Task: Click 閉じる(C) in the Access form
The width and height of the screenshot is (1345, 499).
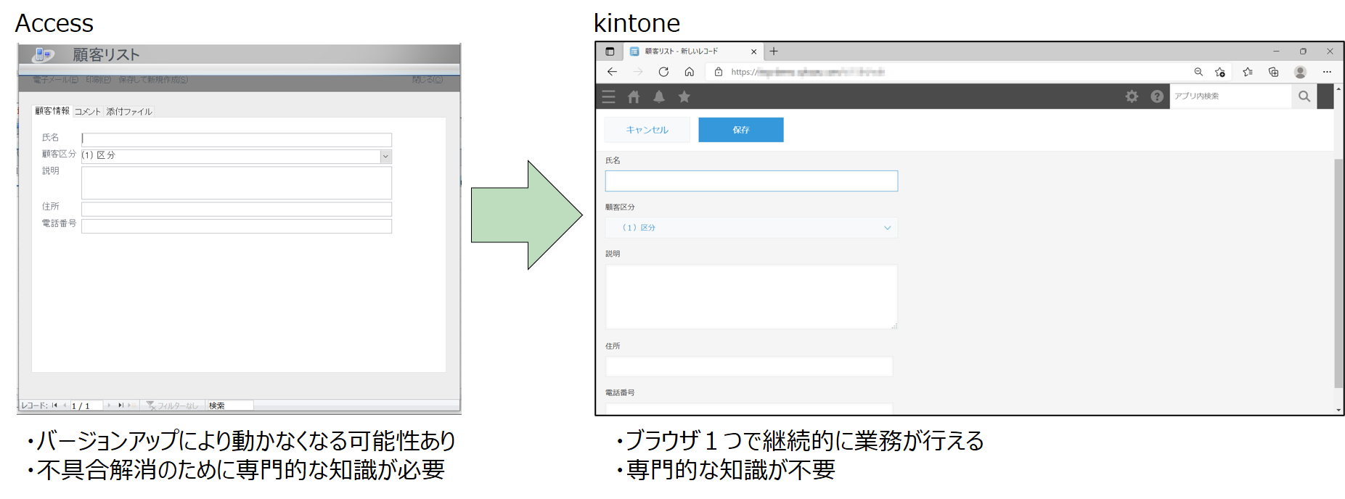Action: tap(428, 80)
